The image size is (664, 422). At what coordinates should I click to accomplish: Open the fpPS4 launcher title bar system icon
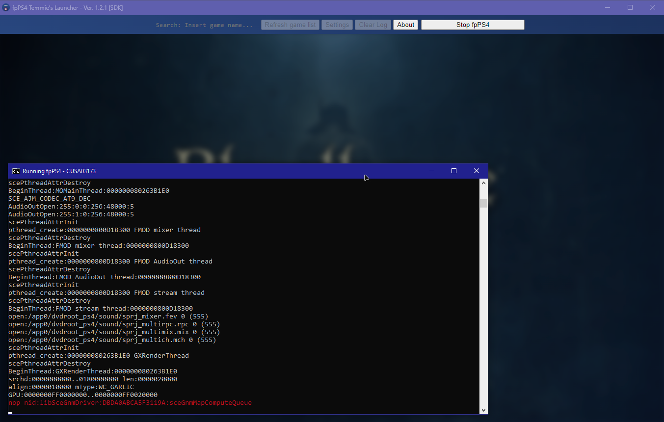coord(5,7)
